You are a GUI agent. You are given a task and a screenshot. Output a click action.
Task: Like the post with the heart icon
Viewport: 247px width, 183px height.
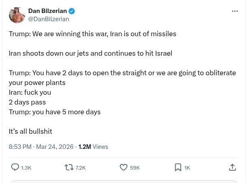click(123, 167)
